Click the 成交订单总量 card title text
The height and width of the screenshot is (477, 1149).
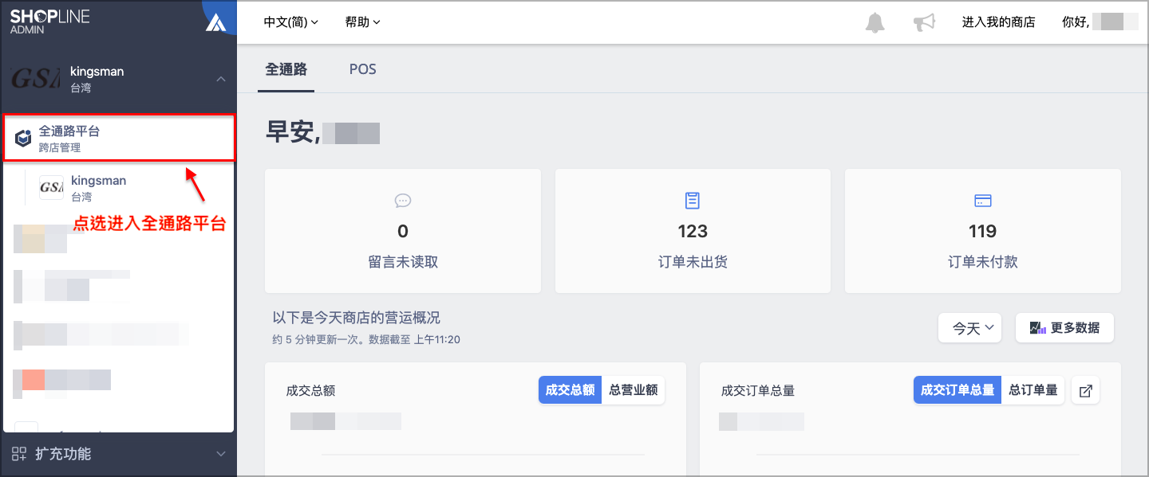758,391
